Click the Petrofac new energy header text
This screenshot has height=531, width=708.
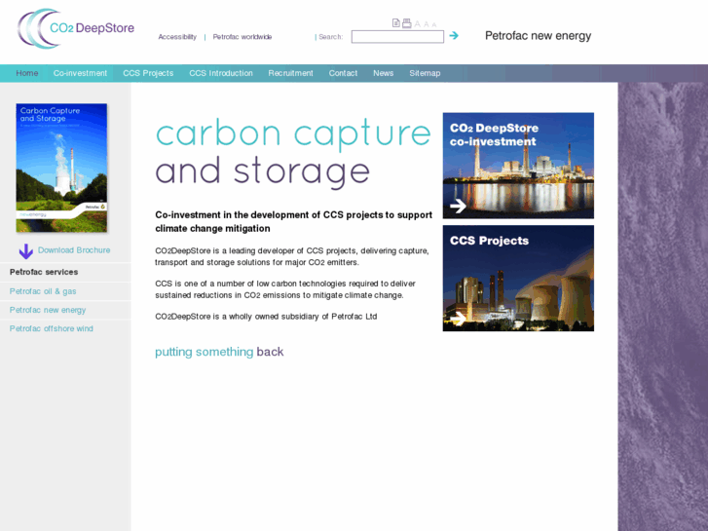539,36
